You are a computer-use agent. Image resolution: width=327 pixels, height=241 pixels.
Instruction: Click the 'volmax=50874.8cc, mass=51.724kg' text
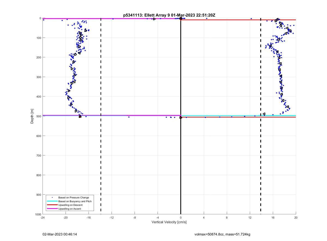222,234
